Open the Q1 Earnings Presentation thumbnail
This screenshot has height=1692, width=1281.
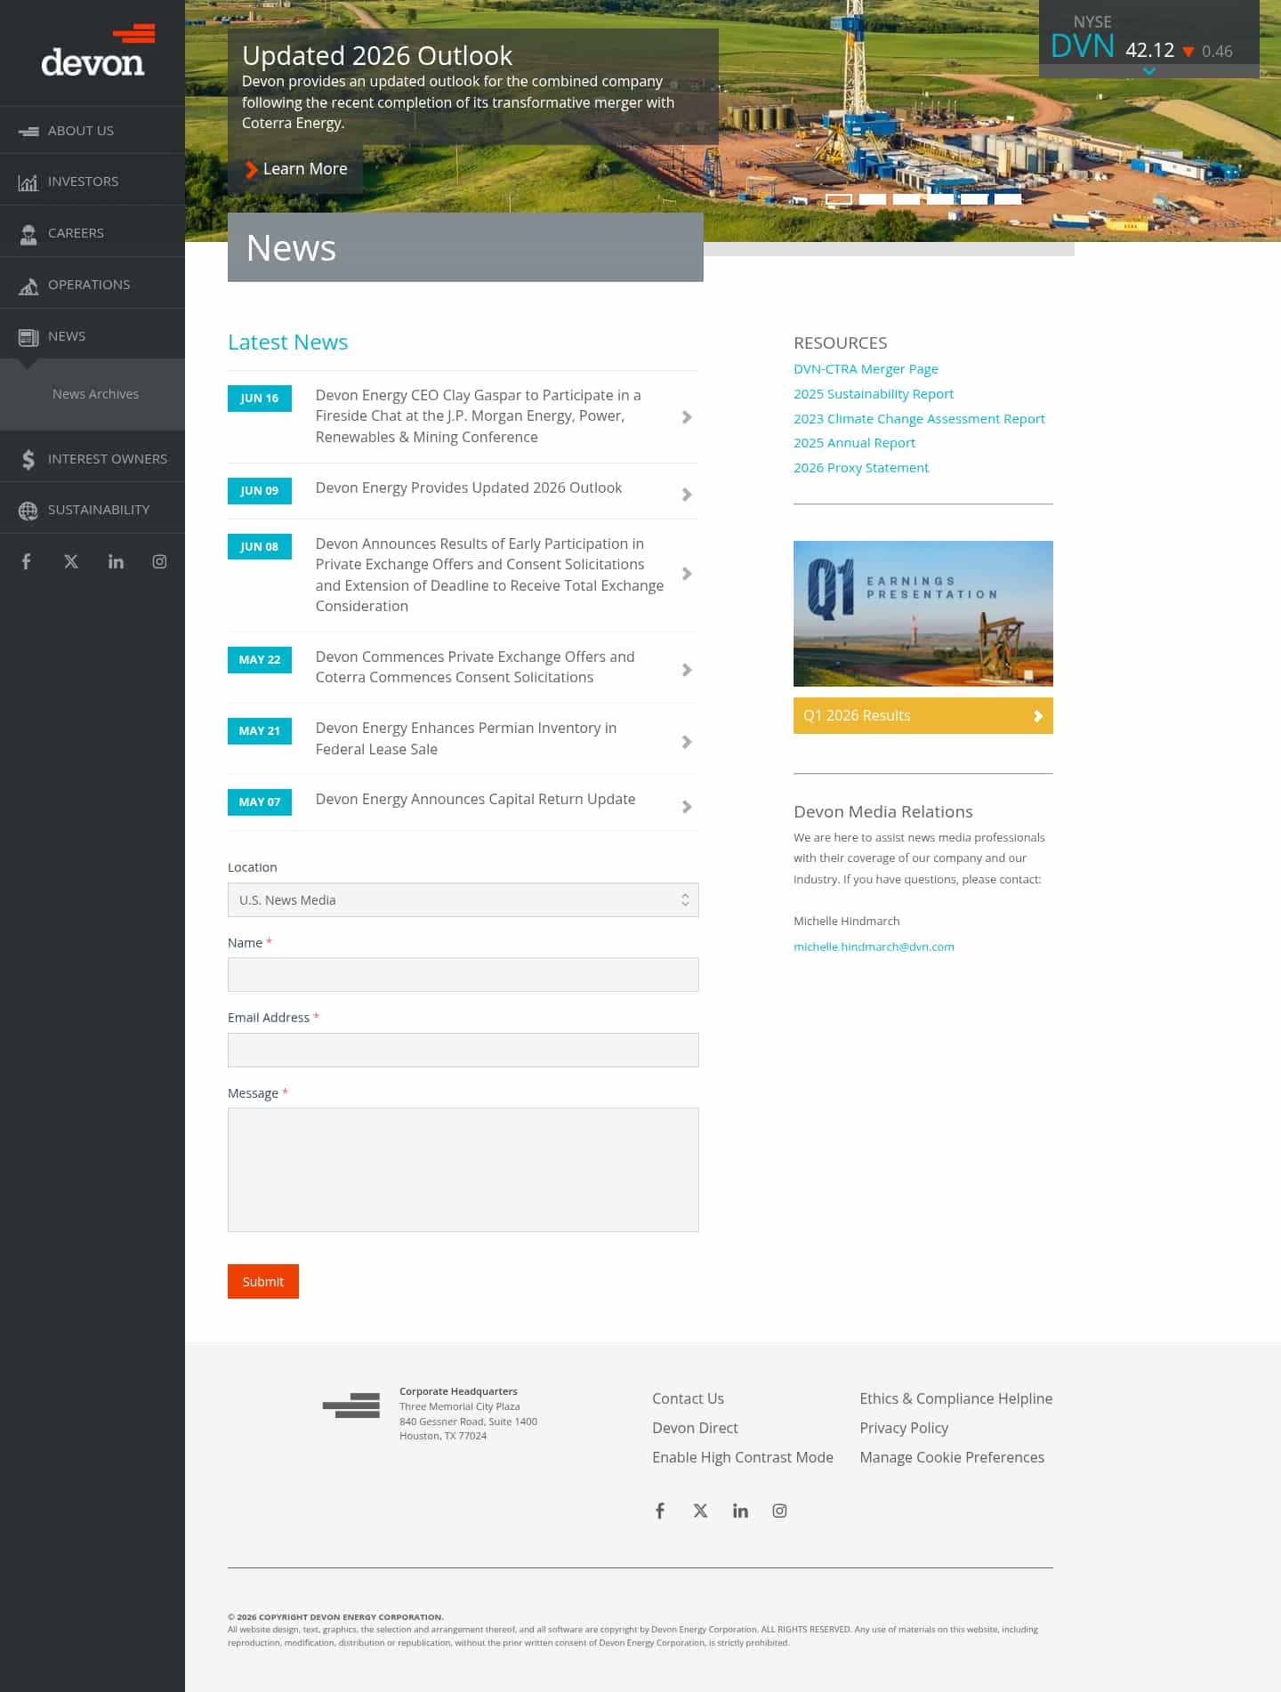pos(923,614)
